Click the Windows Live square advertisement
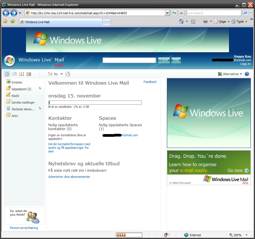 pyautogui.click(x=209, y=113)
